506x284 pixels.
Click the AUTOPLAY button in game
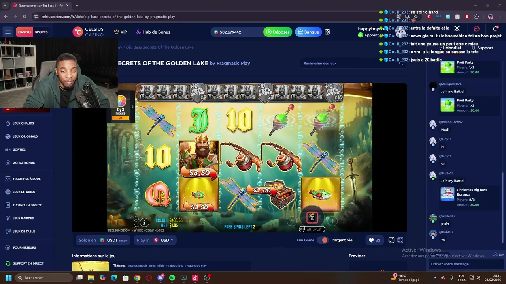coord(312,229)
